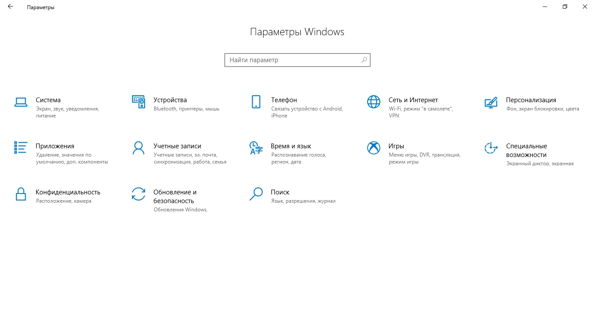
Task: Restore down the Параметры window
Action: (x=565, y=7)
